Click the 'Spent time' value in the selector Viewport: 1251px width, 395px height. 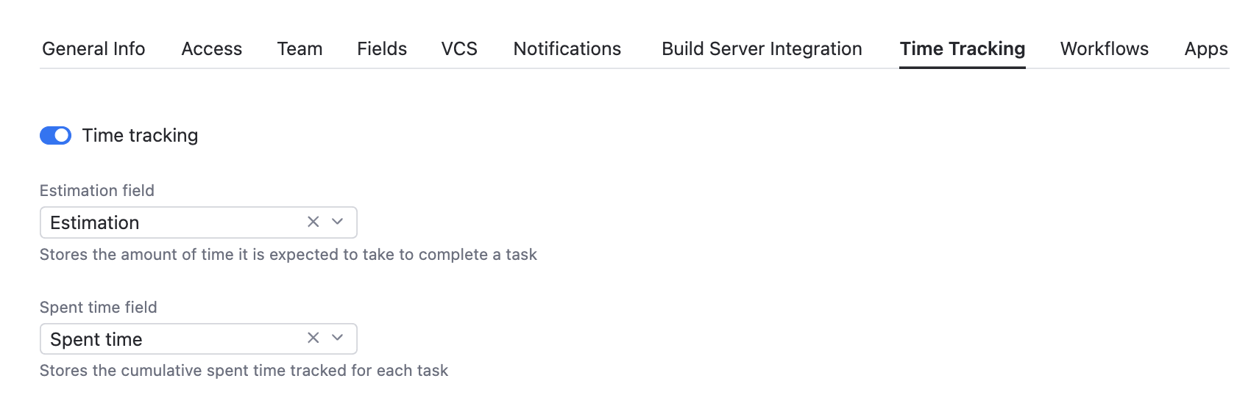coord(96,339)
